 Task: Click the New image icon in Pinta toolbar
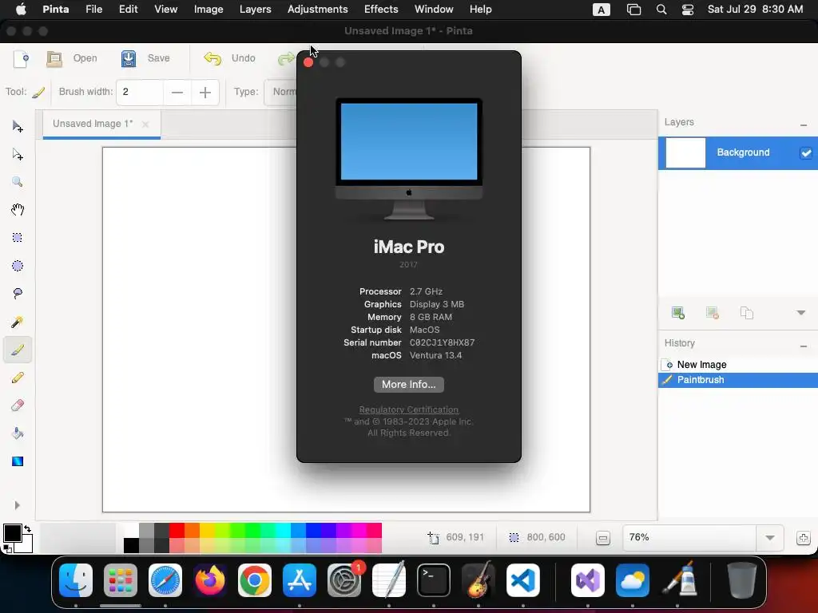pyautogui.click(x=21, y=58)
